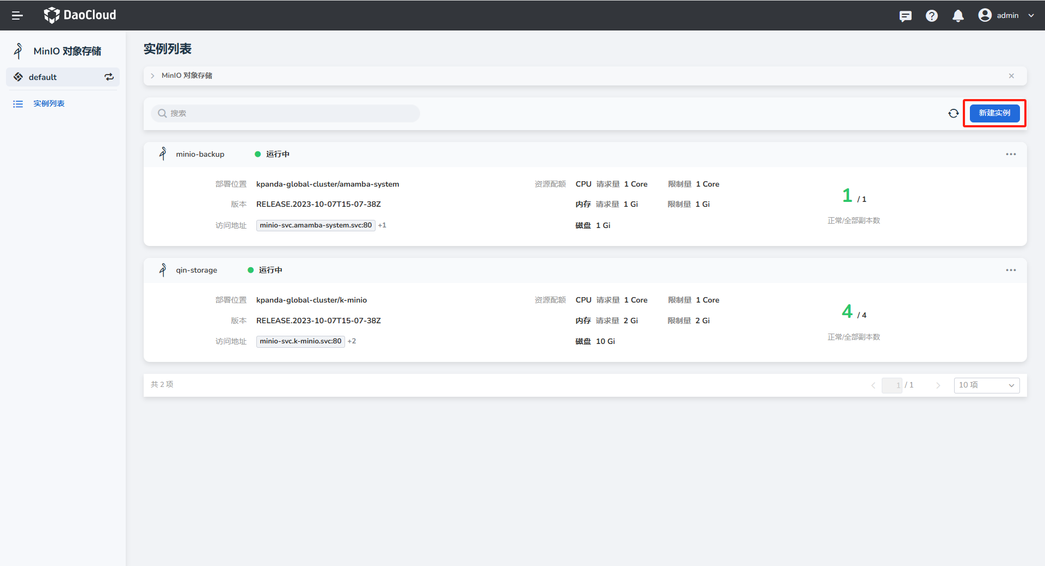Show the +2 extra addresses for qin-storage
Screen dimensions: 1045x566
point(352,341)
